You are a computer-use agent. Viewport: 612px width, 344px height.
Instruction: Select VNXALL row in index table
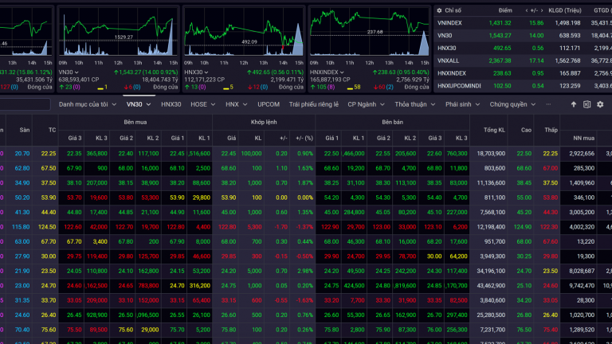coord(523,61)
